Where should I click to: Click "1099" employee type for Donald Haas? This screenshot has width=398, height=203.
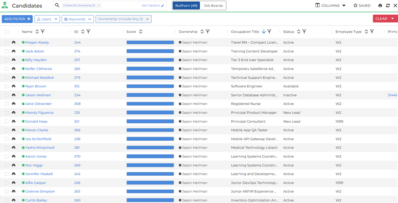click(x=339, y=121)
